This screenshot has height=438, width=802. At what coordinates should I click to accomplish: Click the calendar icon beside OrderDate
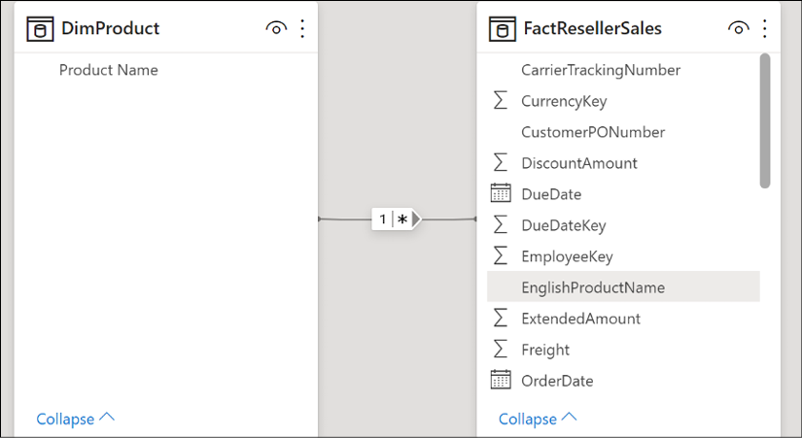pos(501,381)
